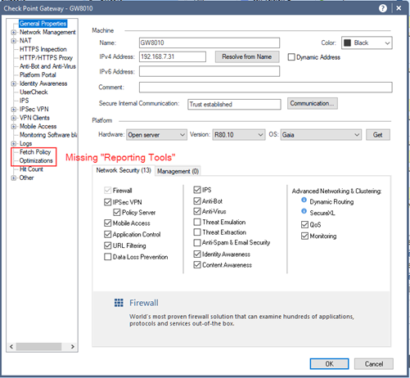Toggle the IPS blade checkbox
The height and width of the screenshot is (378, 410).
197,190
